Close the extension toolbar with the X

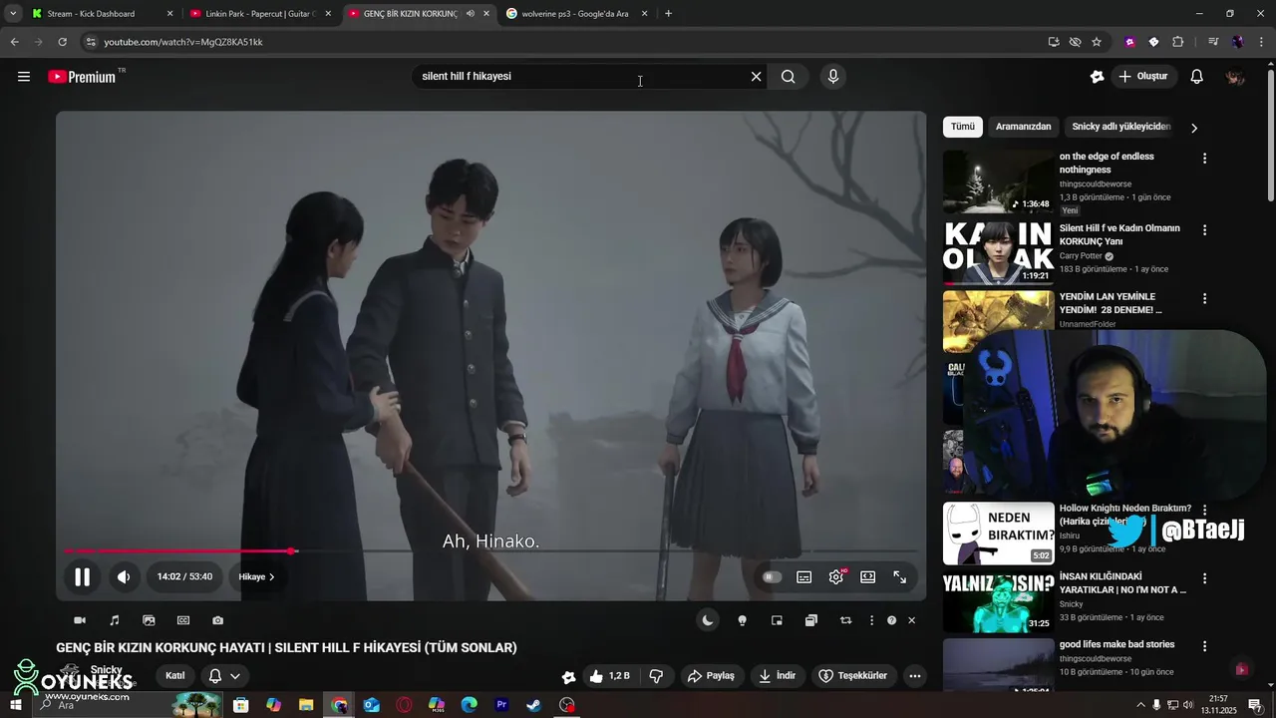coord(911,620)
